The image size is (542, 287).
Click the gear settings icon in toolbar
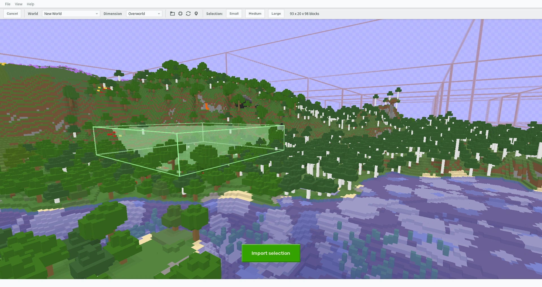(x=180, y=14)
